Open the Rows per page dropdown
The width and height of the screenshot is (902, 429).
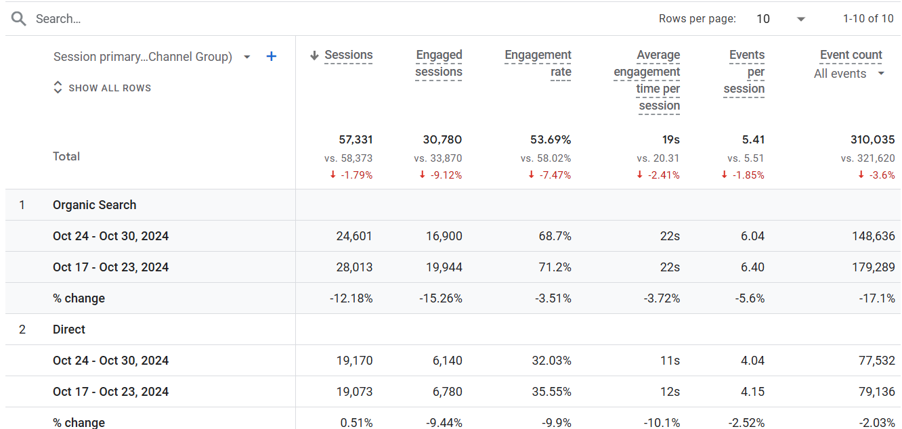pyautogui.click(x=781, y=19)
